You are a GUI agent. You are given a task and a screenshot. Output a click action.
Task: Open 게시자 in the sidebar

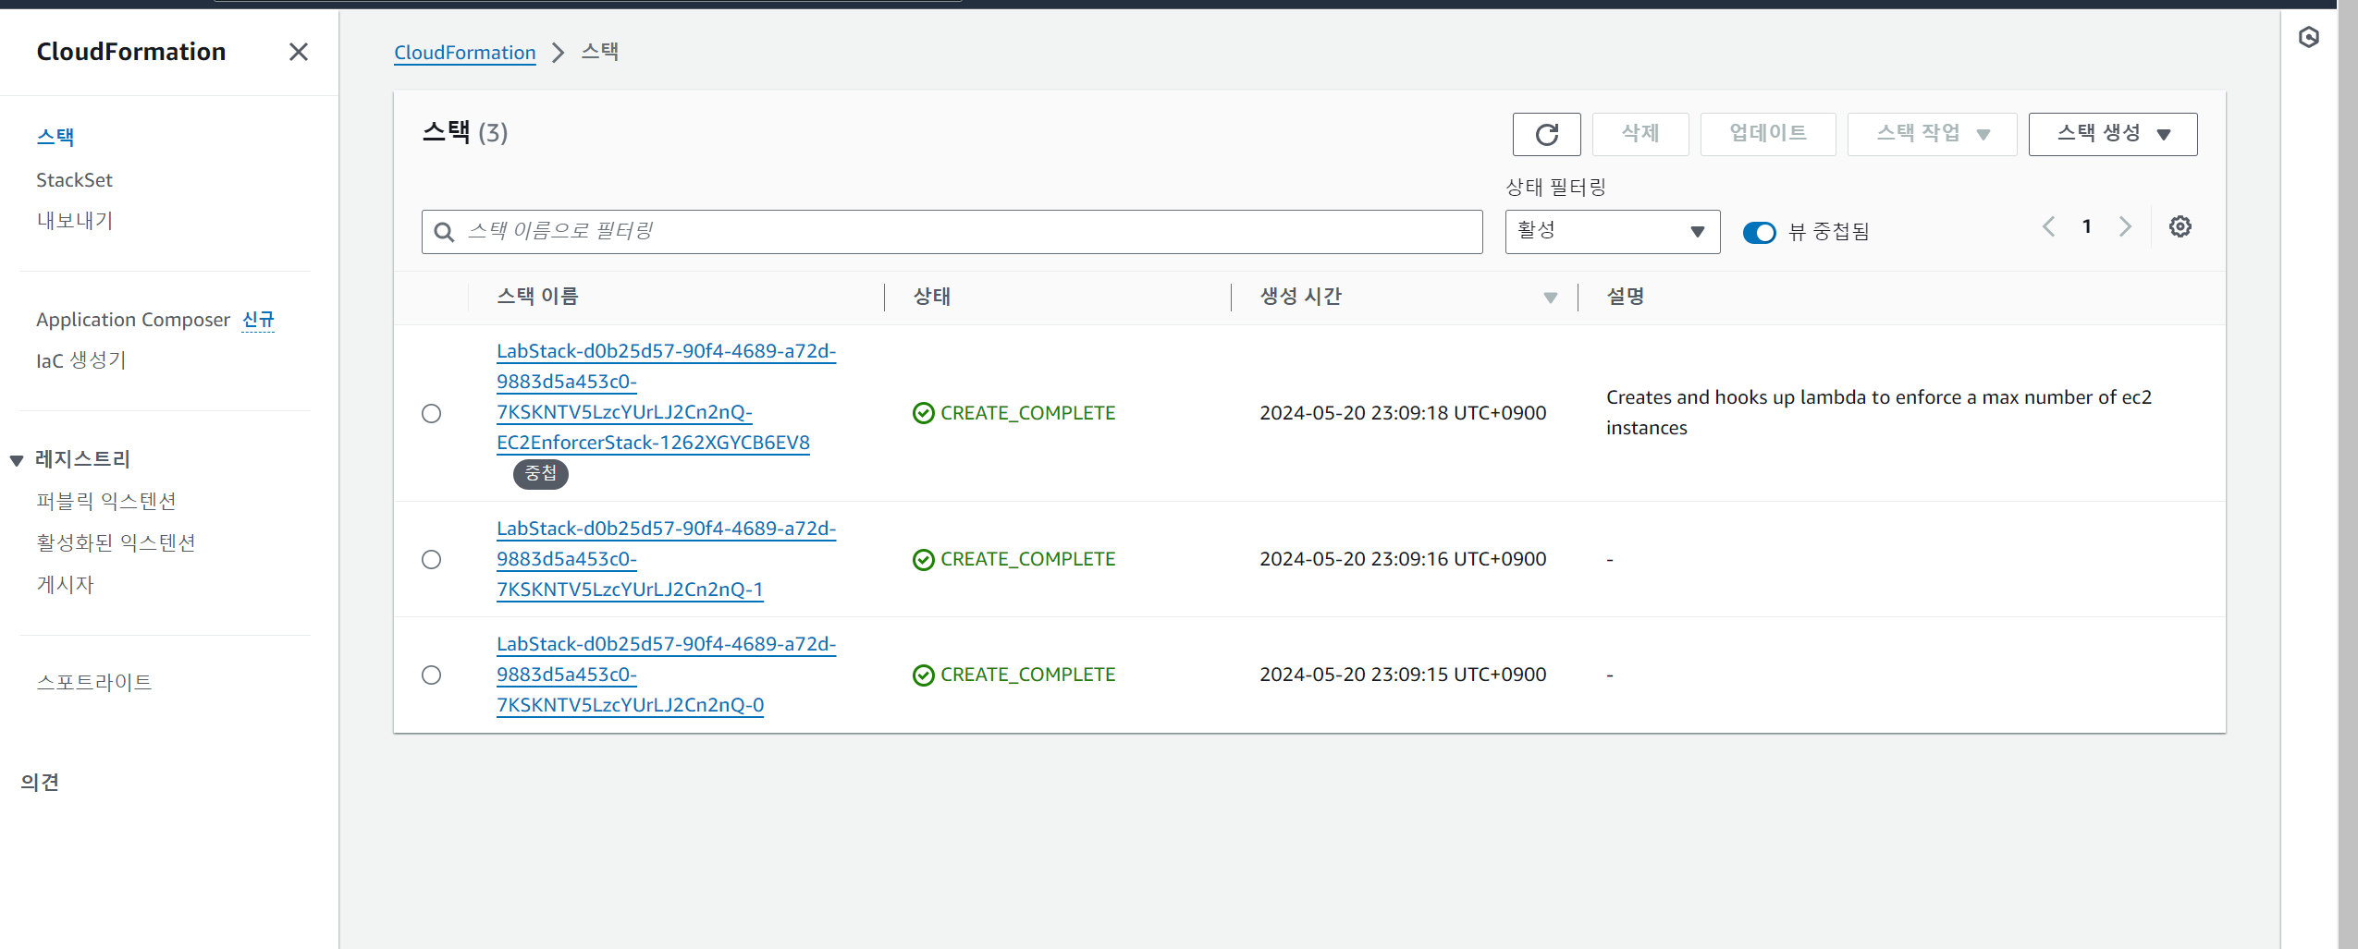click(66, 584)
